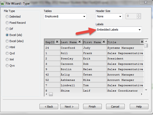The height and width of the screenshot is (115, 153).
Task: Close the File Wizard window
Action: point(146,2)
